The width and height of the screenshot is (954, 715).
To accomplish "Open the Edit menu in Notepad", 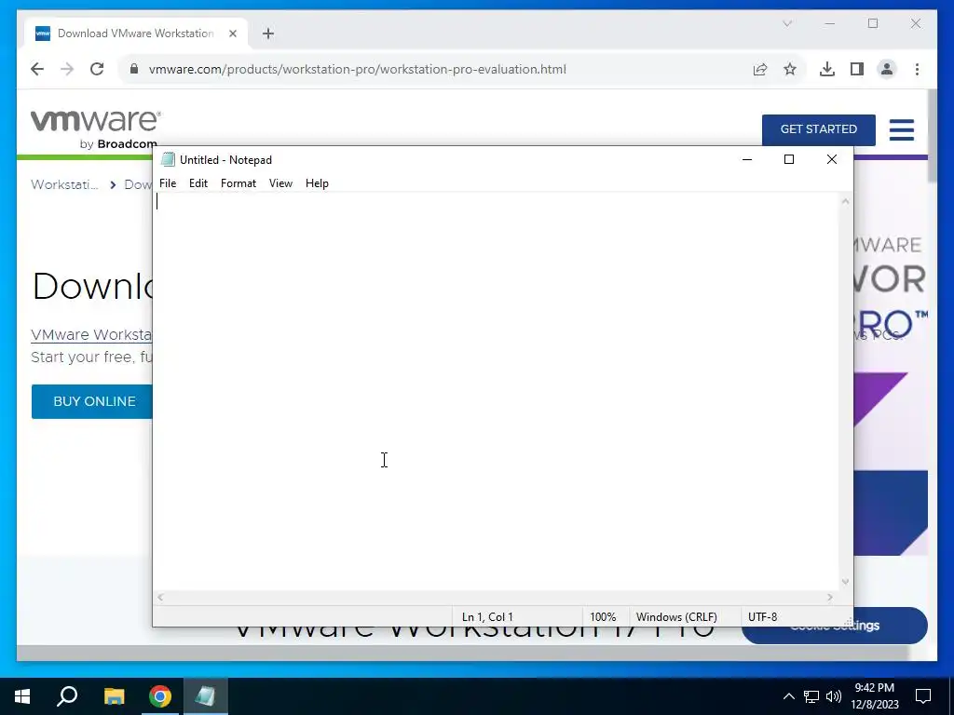I will tap(198, 183).
